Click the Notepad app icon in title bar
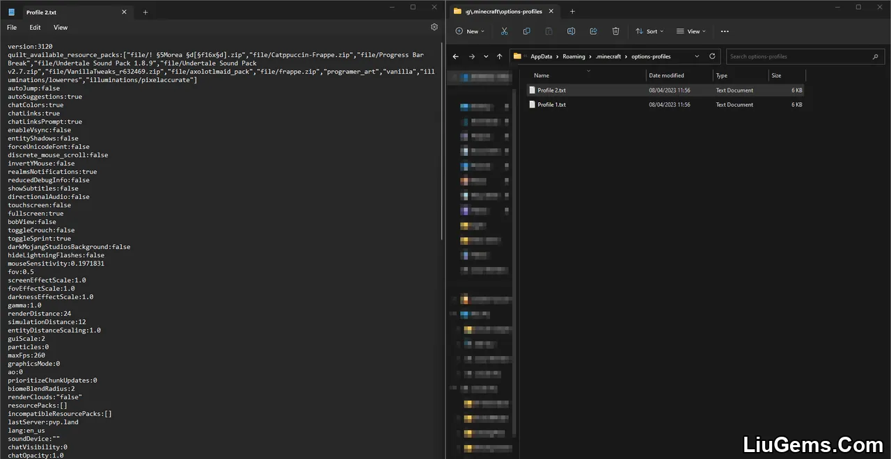 [12, 12]
